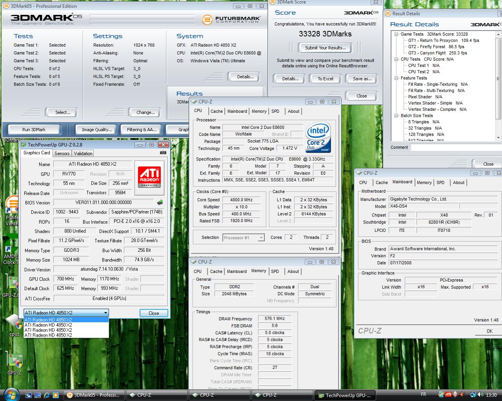Click the 4800.0 MHz Core Speed value

tap(241, 200)
